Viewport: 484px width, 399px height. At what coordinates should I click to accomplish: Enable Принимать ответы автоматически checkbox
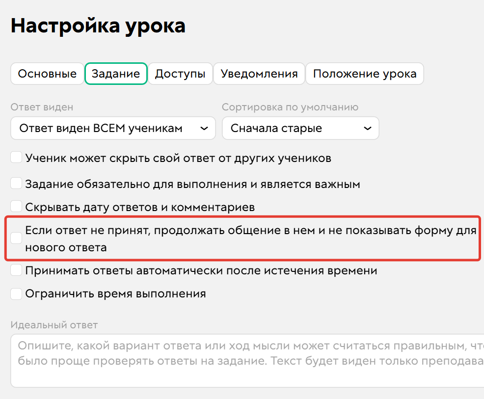pyautogui.click(x=16, y=270)
